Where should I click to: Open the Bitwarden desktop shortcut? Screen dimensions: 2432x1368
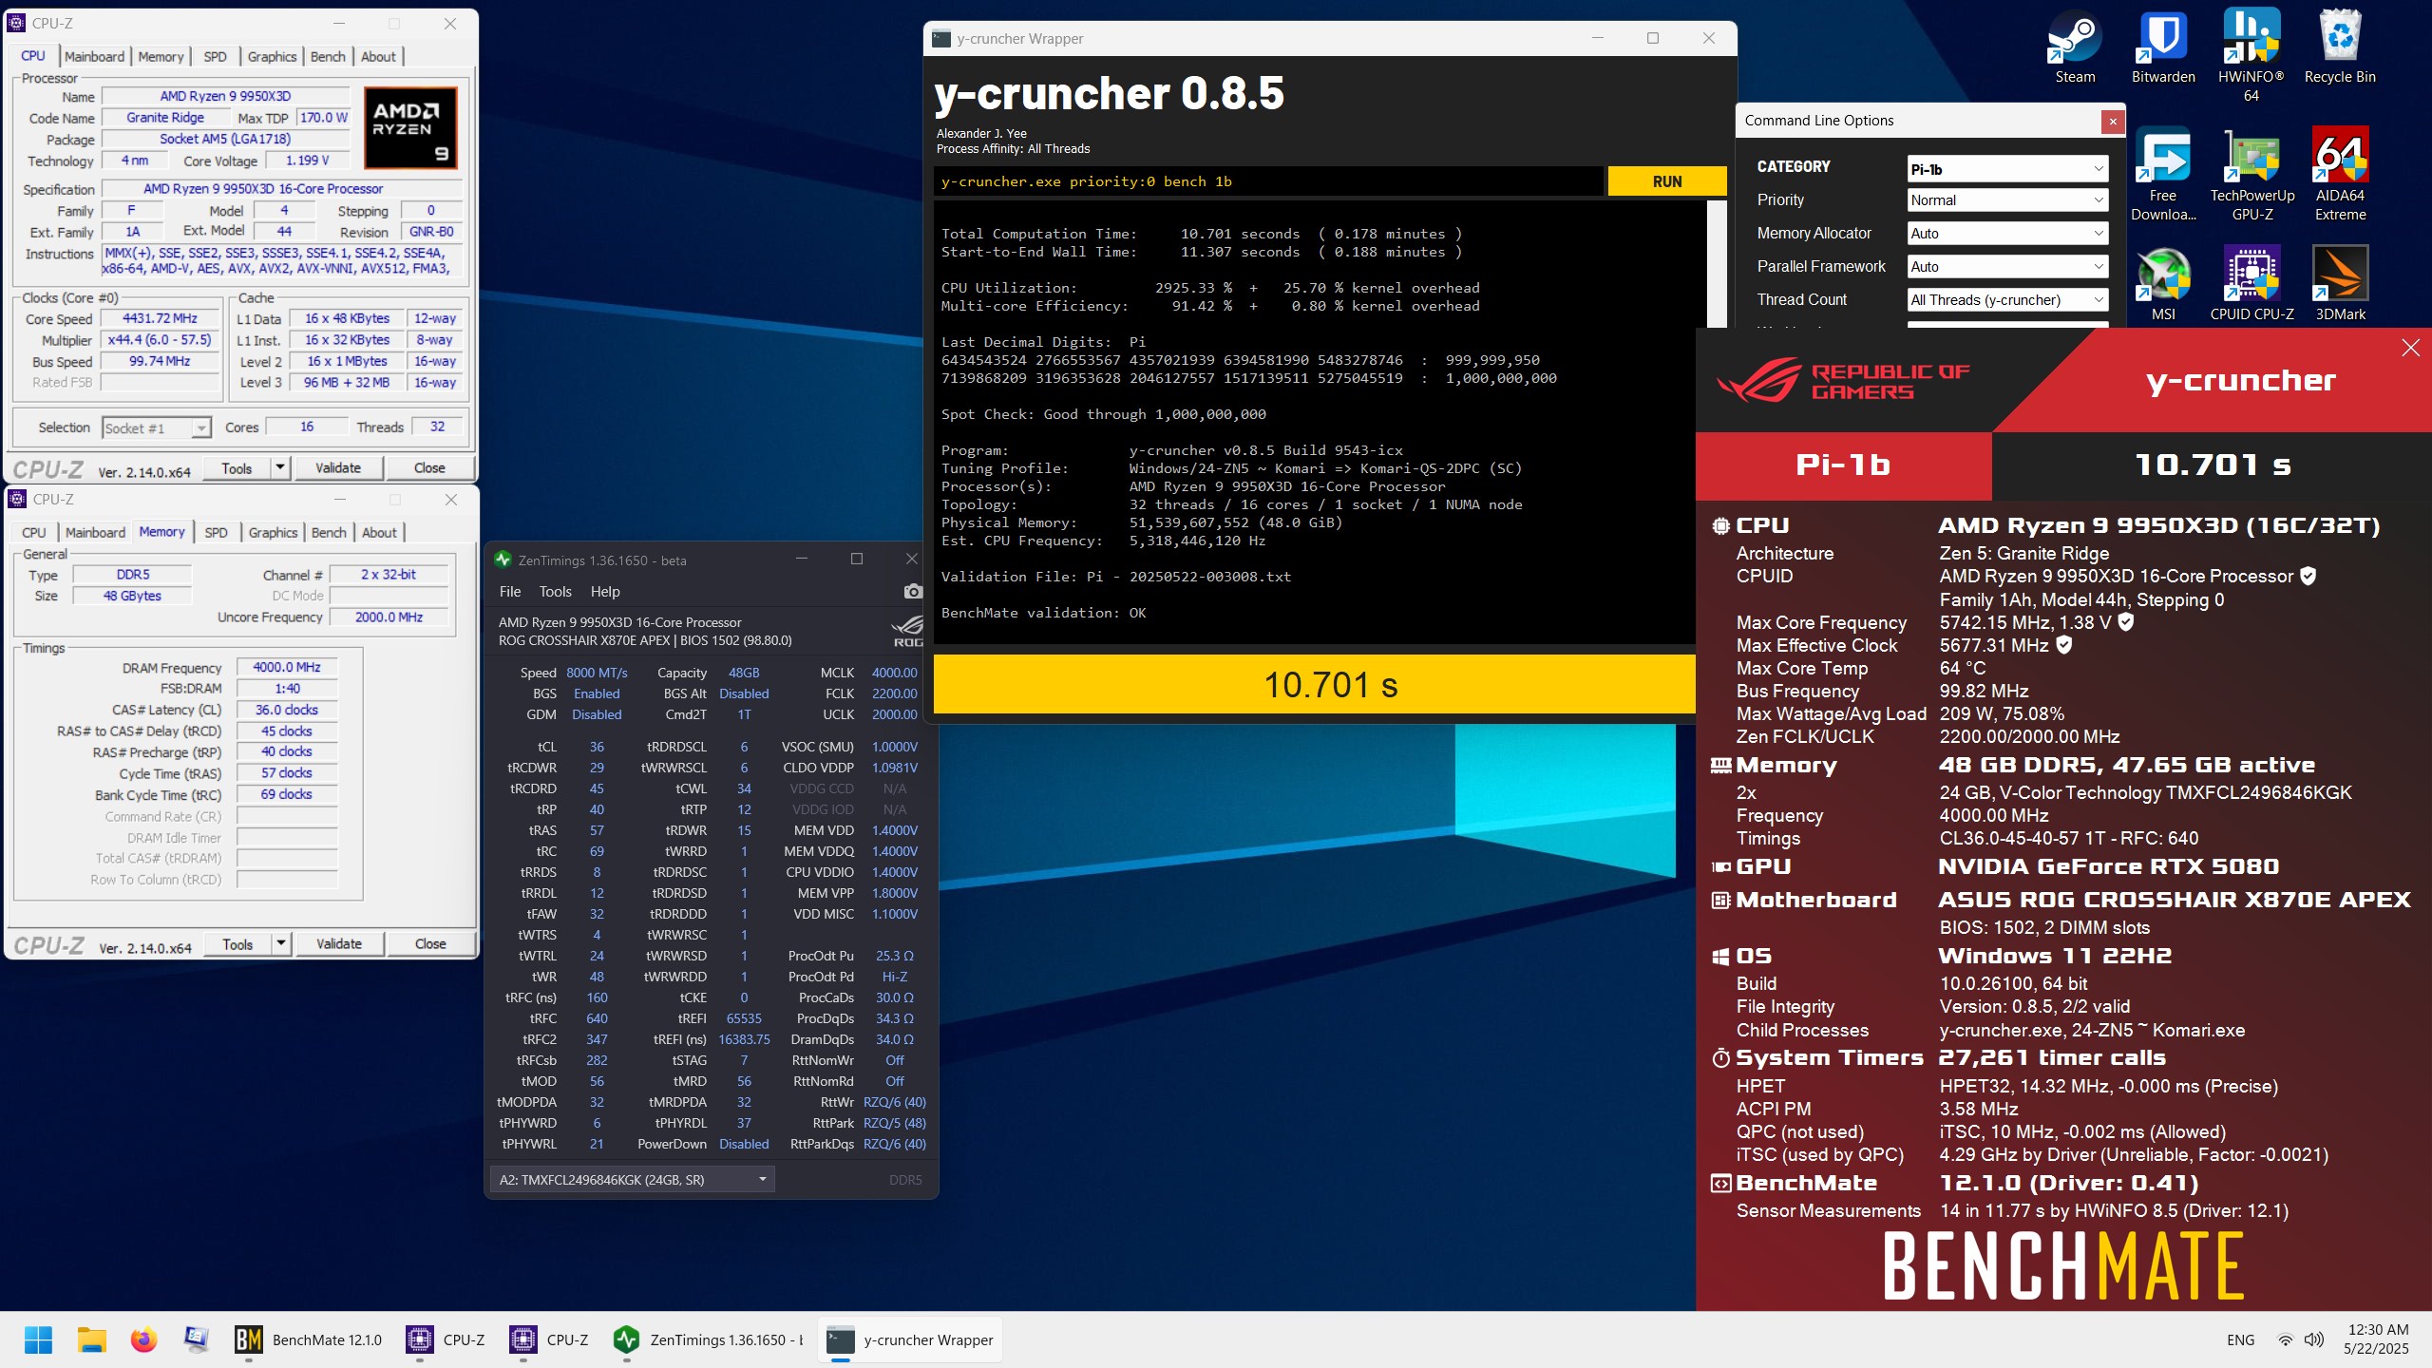pos(2163,47)
